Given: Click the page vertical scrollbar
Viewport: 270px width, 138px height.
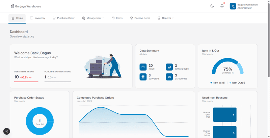Looking at the screenshot, I should click(269, 40).
